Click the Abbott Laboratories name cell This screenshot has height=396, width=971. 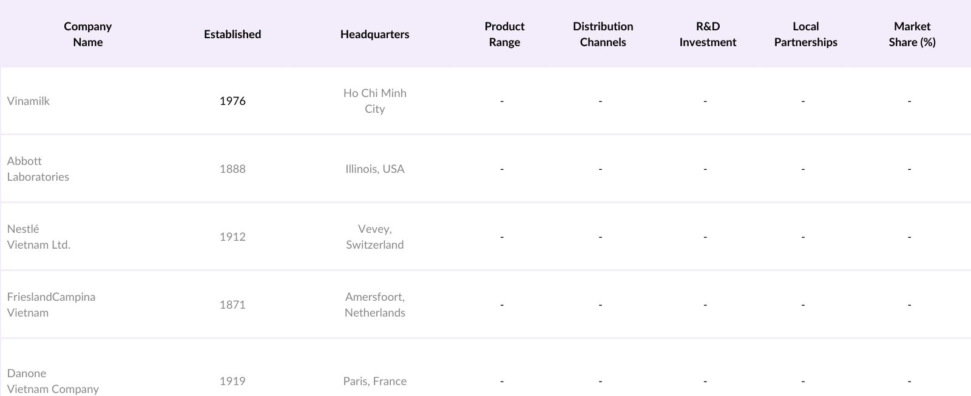pos(38,169)
